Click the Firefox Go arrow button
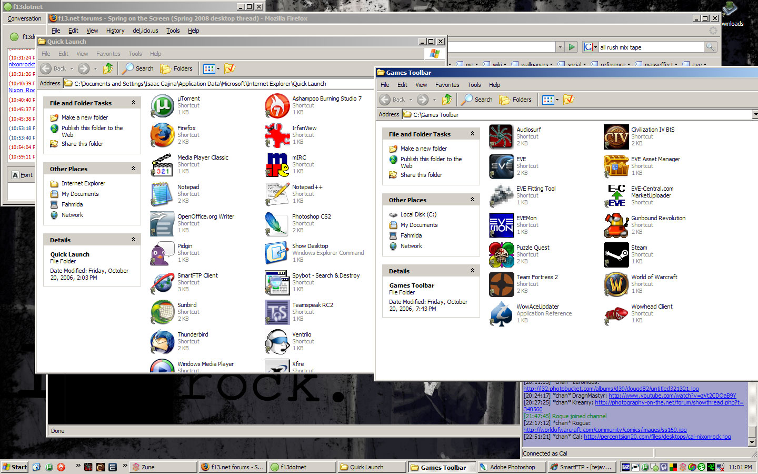758x474 pixels. [572, 47]
